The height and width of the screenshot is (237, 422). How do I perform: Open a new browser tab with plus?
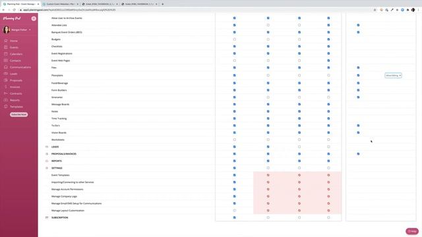tap(163, 4)
